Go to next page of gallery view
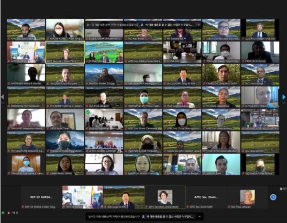 coord(284,97)
